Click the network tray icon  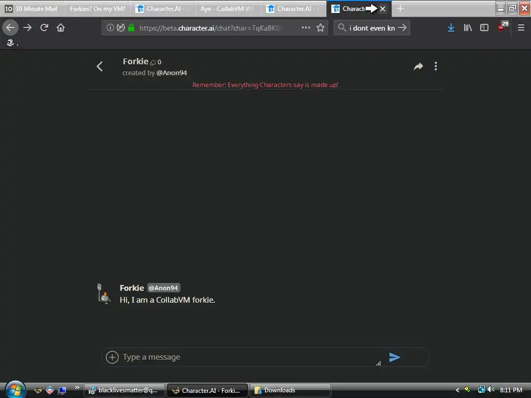[x=481, y=390]
